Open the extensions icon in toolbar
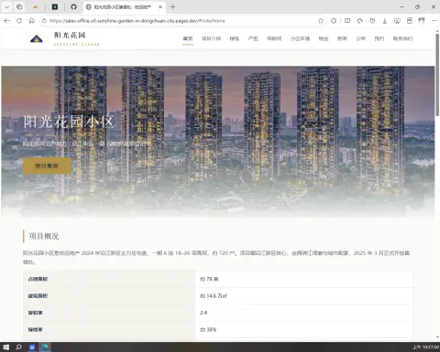Viewport: 440px width, 352px height. point(334,21)
